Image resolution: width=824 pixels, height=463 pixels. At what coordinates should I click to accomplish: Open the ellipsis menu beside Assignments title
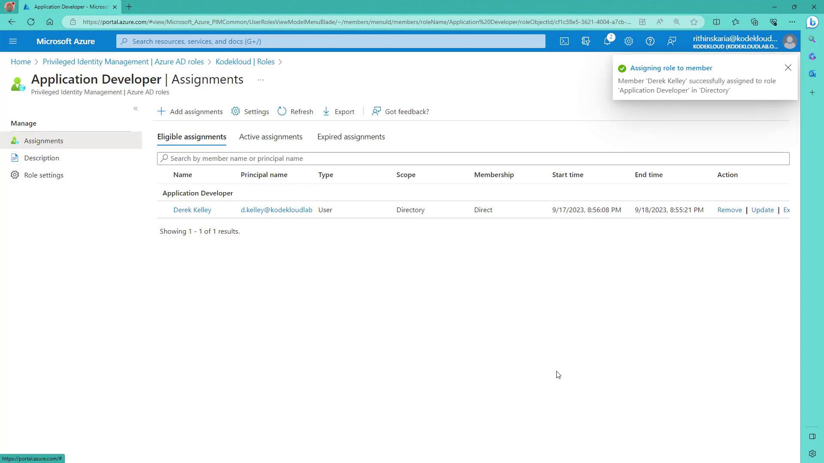[x=261, y=80]
